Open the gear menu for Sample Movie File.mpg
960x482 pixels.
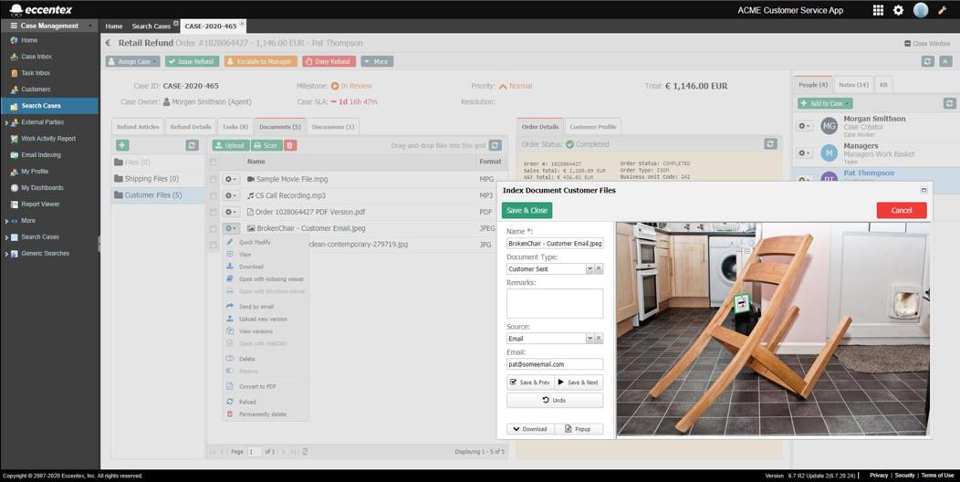point(230,180)
